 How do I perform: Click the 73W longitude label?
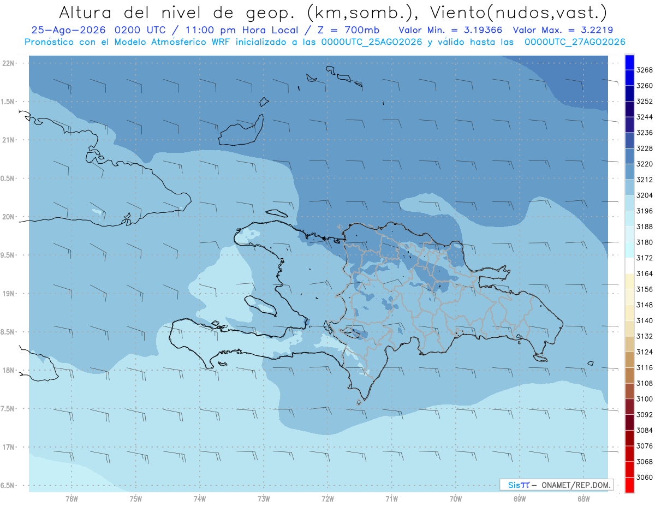pyautogui.click(x=264, y=499)
